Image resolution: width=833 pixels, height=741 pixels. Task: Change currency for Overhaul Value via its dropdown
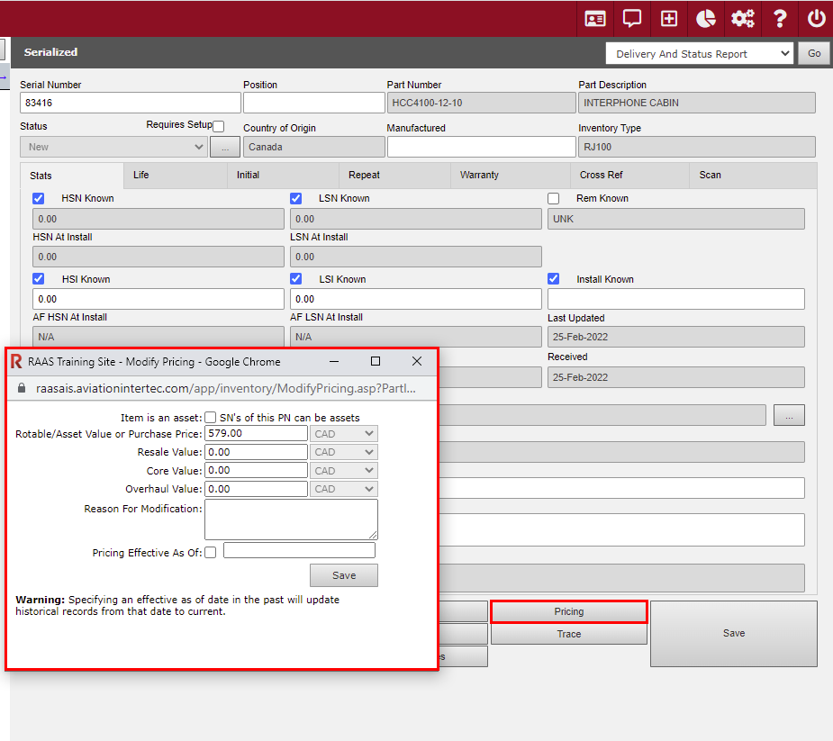pyautogui.click(x=343, y=489)
